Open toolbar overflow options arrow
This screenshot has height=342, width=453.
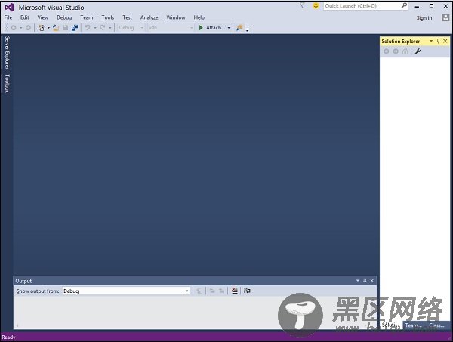[x=247, y=29]
